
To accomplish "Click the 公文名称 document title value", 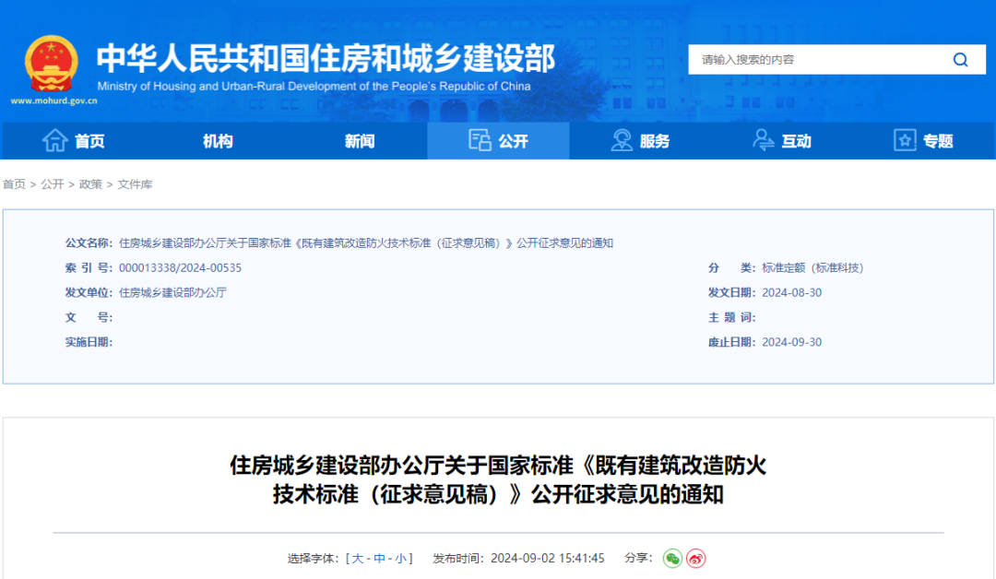I will tap(366, 243).
